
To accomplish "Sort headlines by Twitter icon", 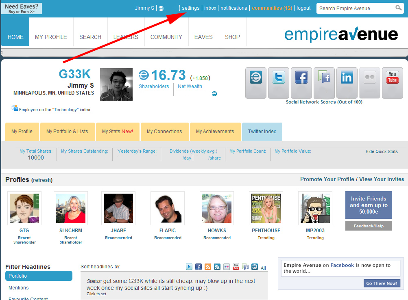I will [189, 267].
